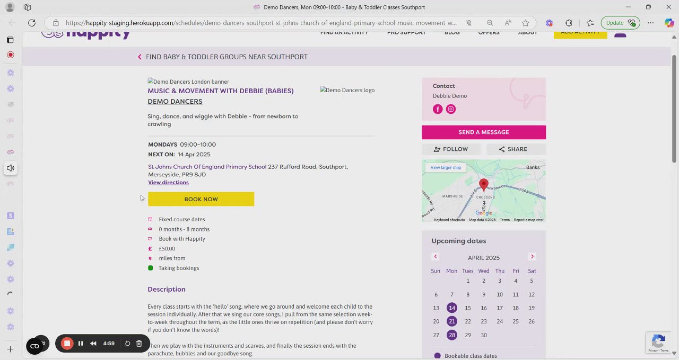Open the Favorites list

tap(590, 23)
